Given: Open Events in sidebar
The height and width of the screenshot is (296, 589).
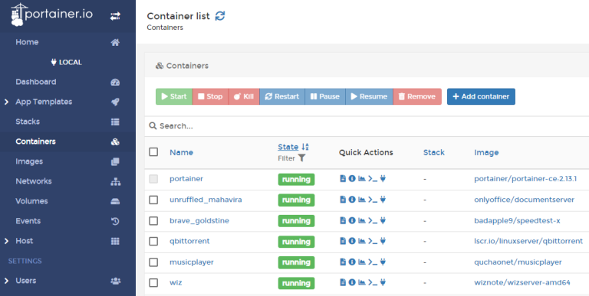Looking at the screenshot, I should (28, 221).
